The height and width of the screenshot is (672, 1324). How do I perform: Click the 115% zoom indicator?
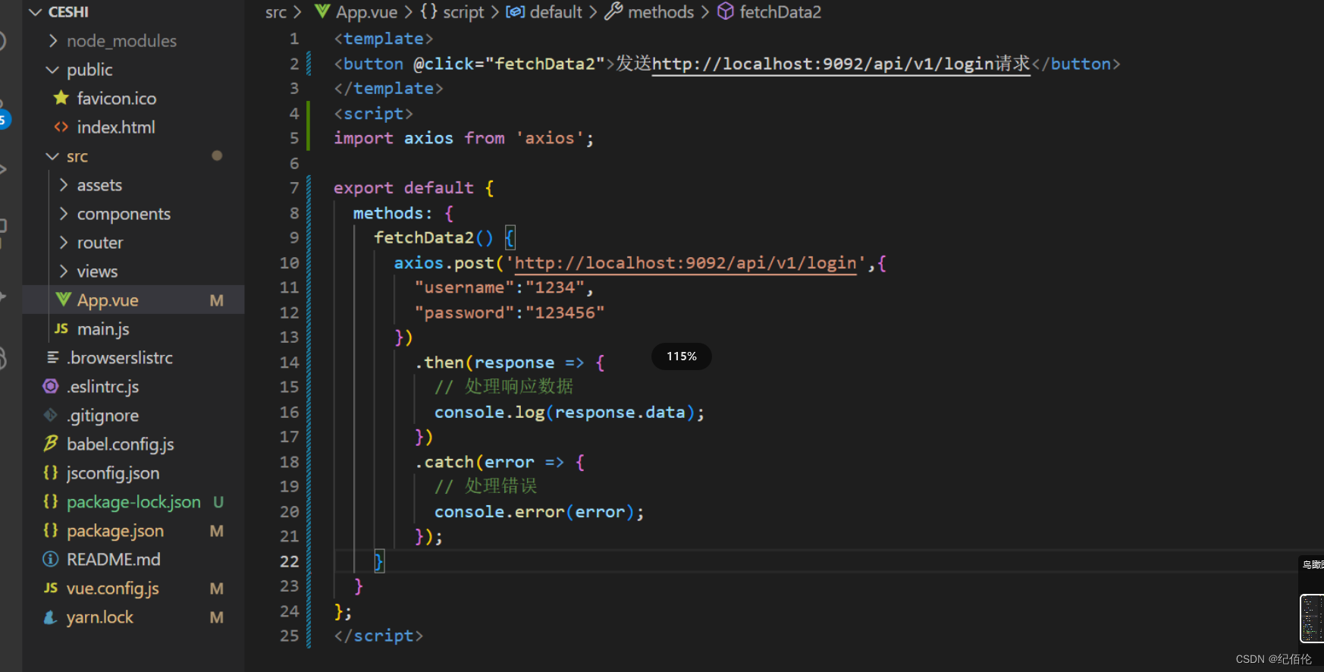[682, 356]
